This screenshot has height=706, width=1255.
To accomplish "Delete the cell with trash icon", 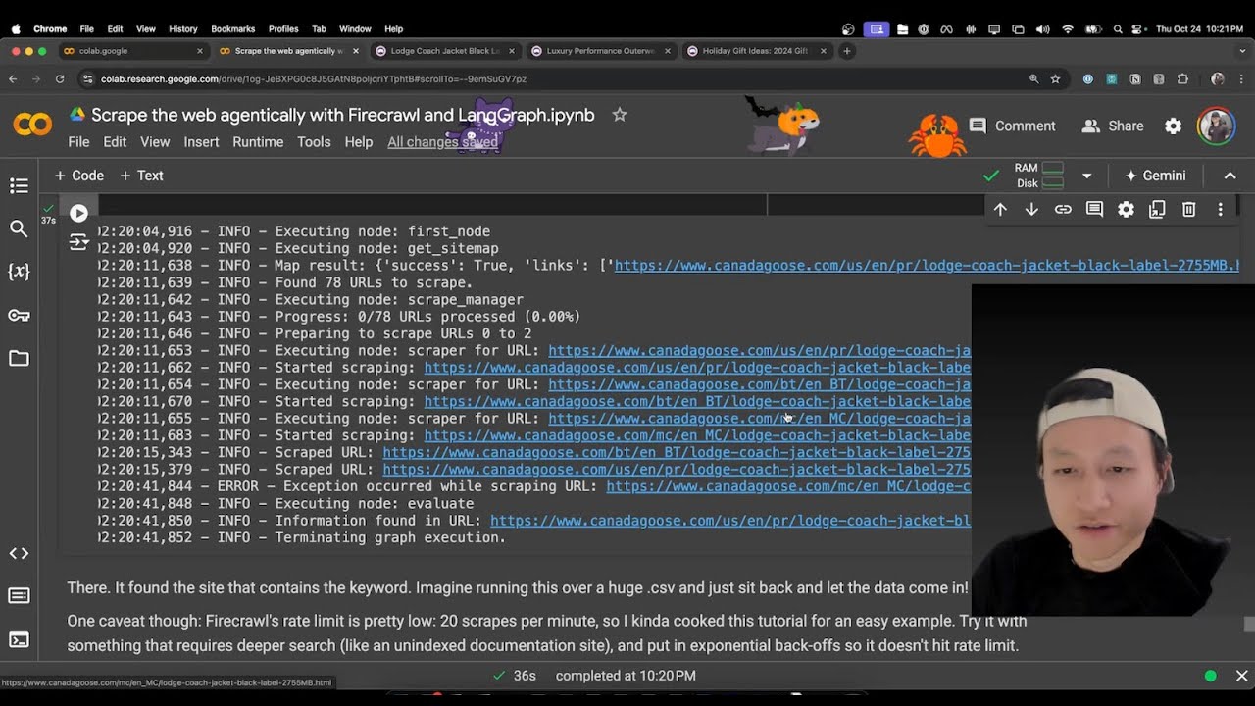I will pos(1188,209).
